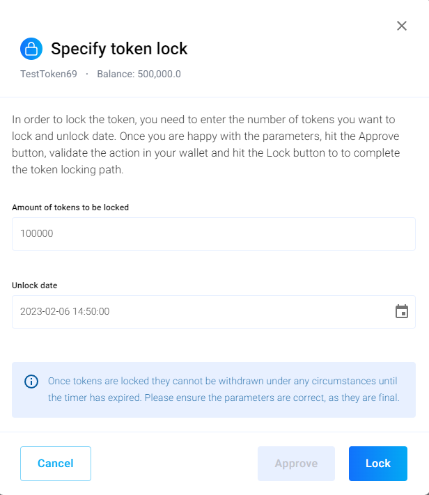Image resolution: width=429 pixels, height=495 pixels.
Task: Click the Approve button
Action: 296,464
